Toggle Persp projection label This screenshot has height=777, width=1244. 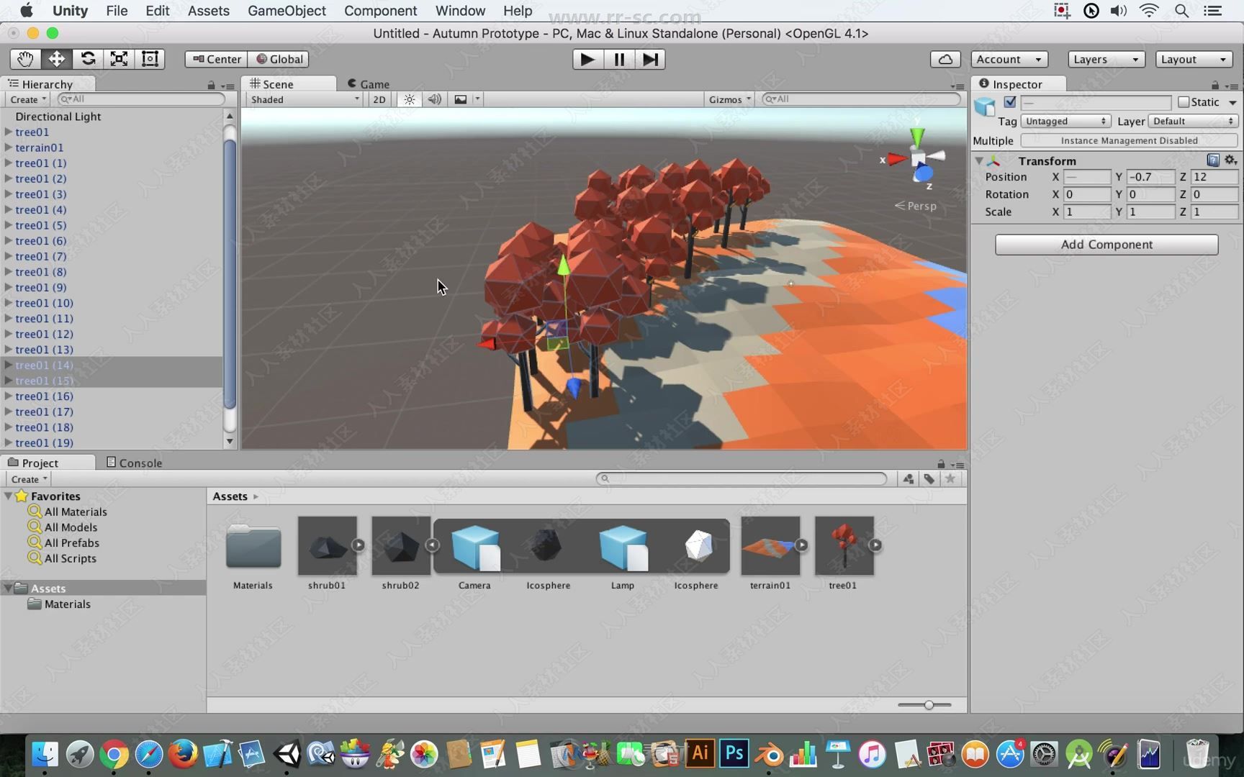pyautogui.click(x=916, y=206)
